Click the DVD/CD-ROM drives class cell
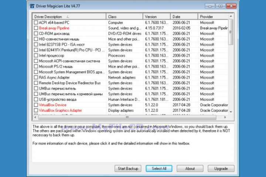266x177 pixels. (125, 34)
